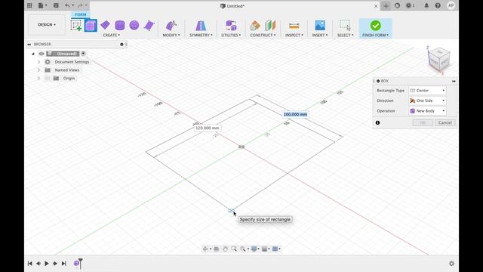Open the DESIGN workspace dropdown
The image size is (483, 272).
pos(47,25)
